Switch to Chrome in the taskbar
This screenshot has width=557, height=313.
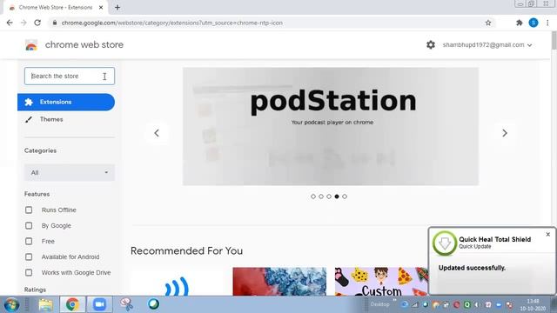[72, 304]
